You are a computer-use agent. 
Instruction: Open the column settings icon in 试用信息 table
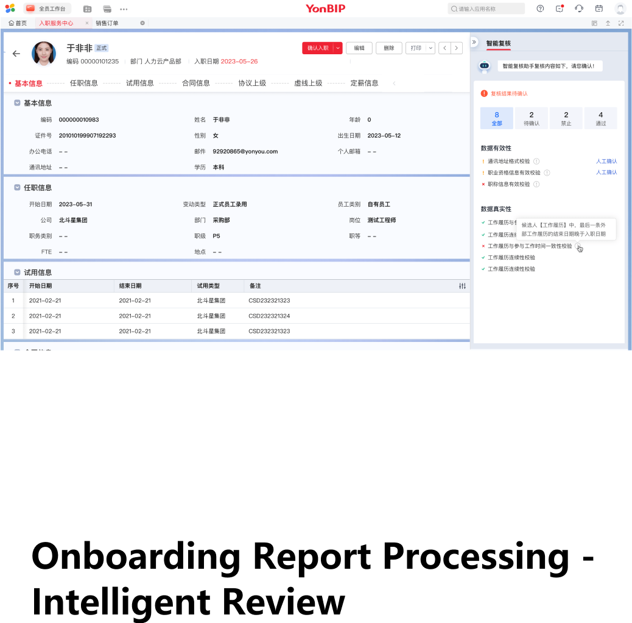coord(462,286)
